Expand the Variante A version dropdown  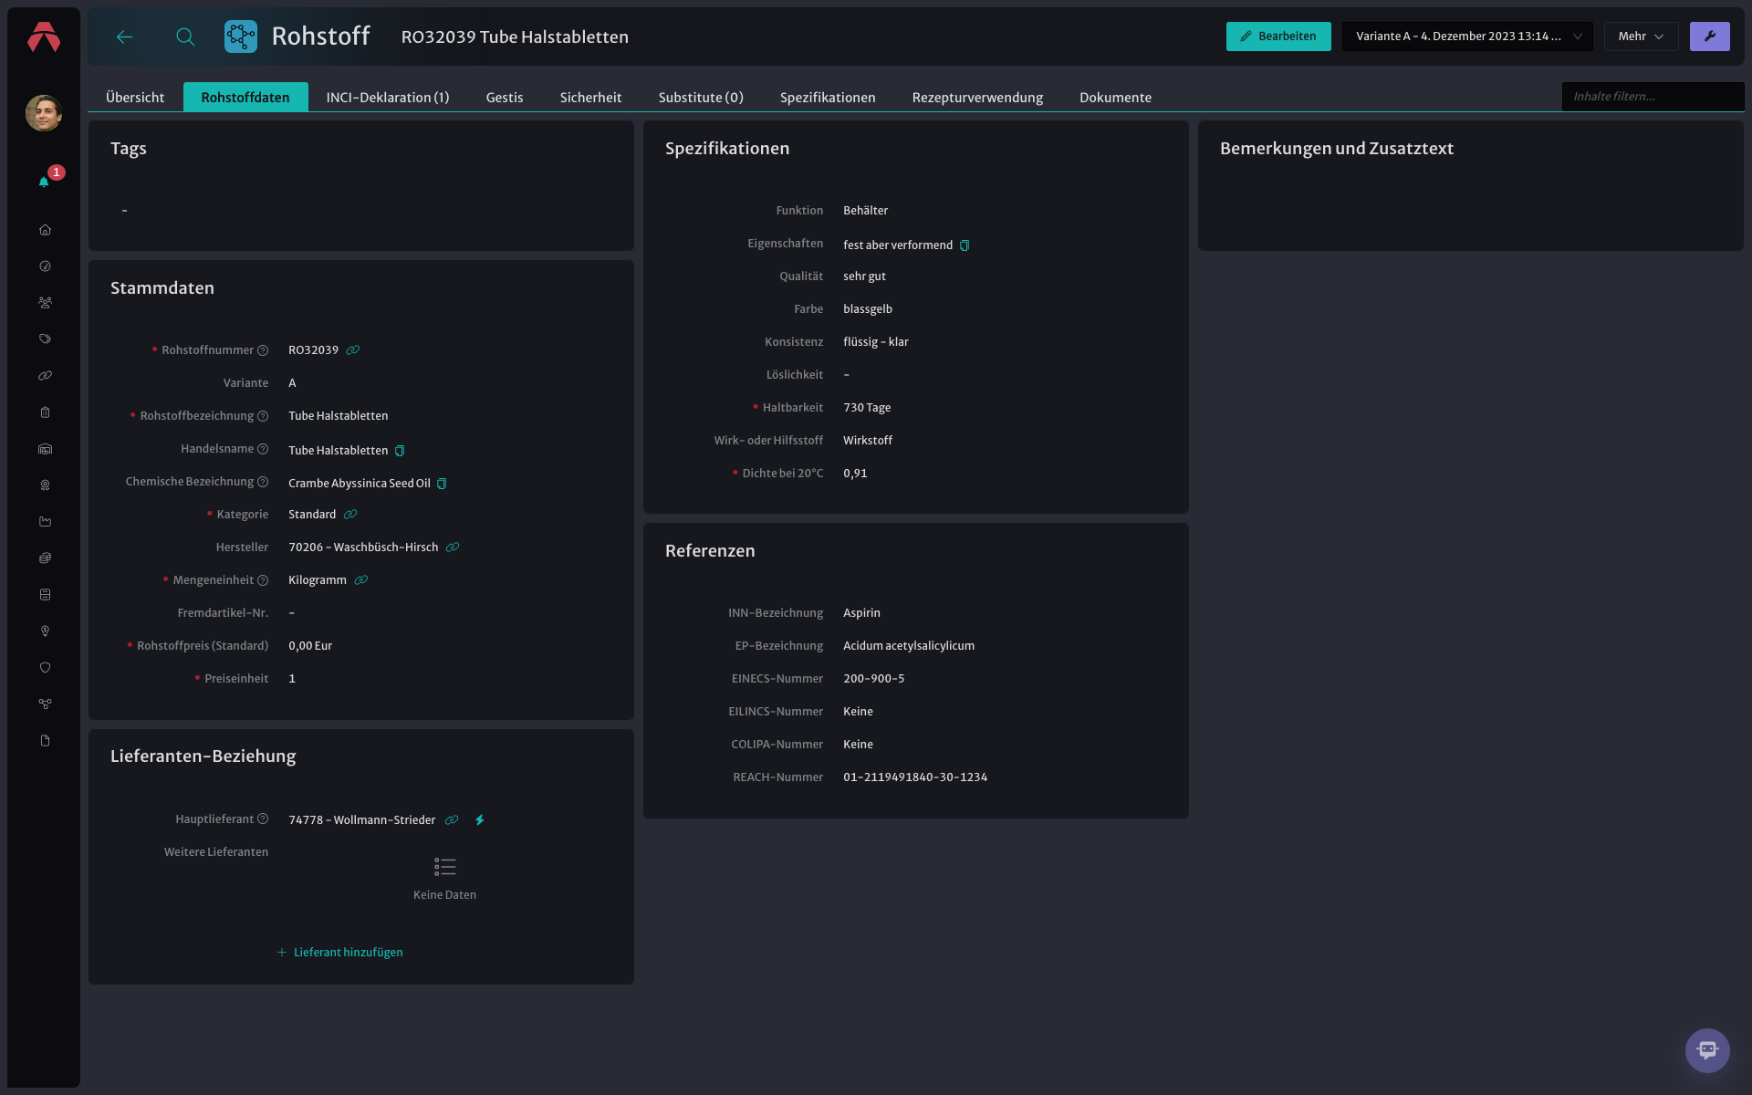1467,36
